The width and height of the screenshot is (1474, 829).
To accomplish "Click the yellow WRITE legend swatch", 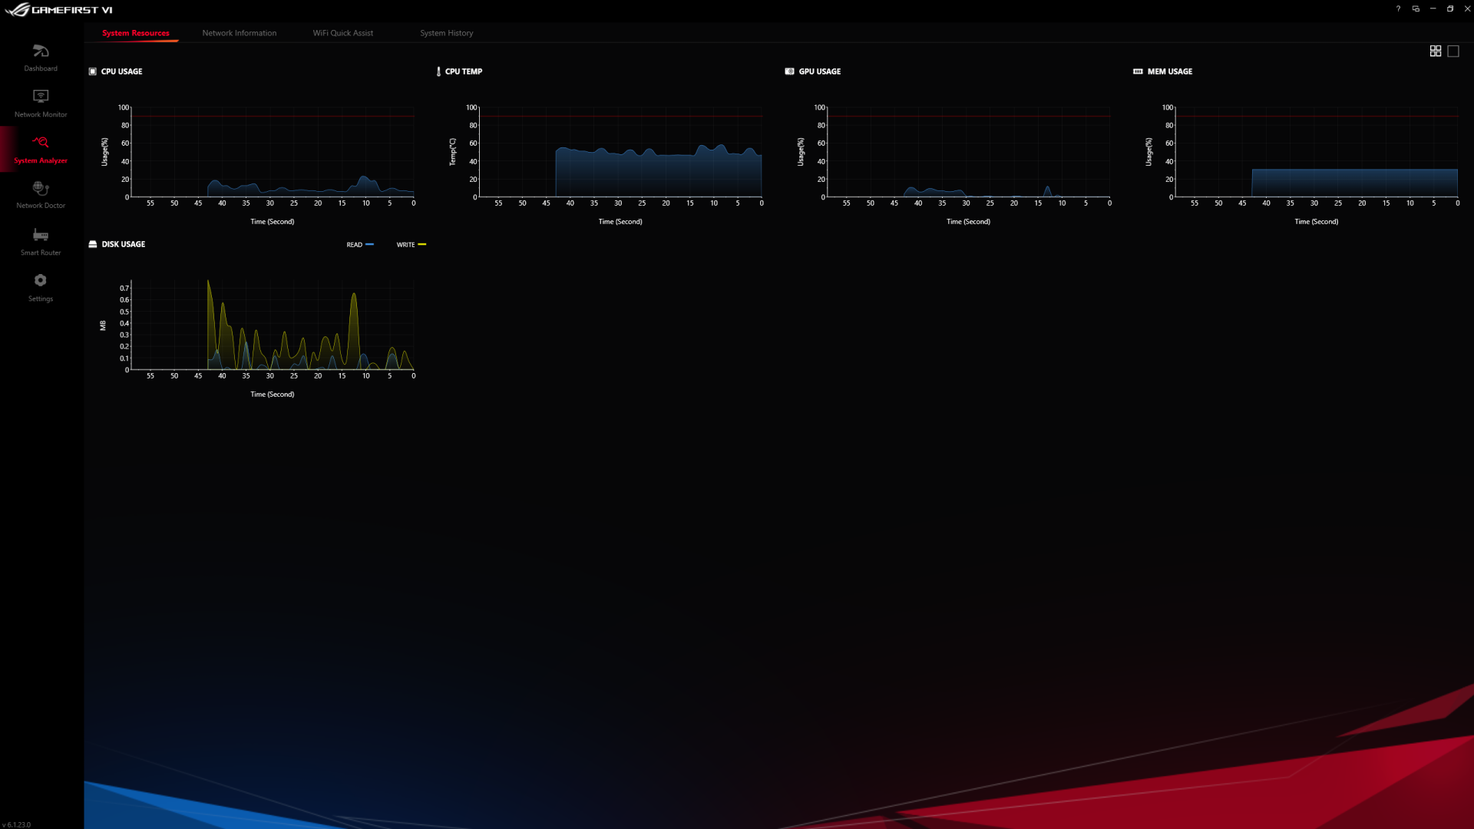I will [422, 244].
